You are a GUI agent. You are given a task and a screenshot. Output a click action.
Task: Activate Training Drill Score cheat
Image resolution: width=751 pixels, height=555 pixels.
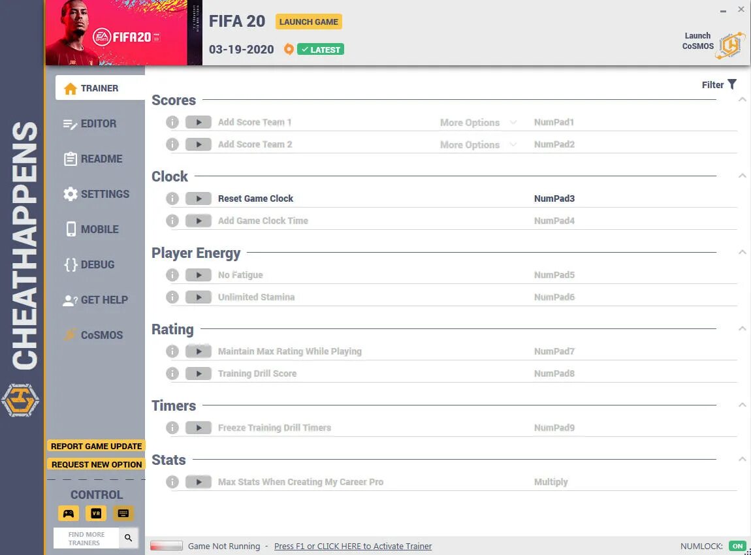(199, 373)
